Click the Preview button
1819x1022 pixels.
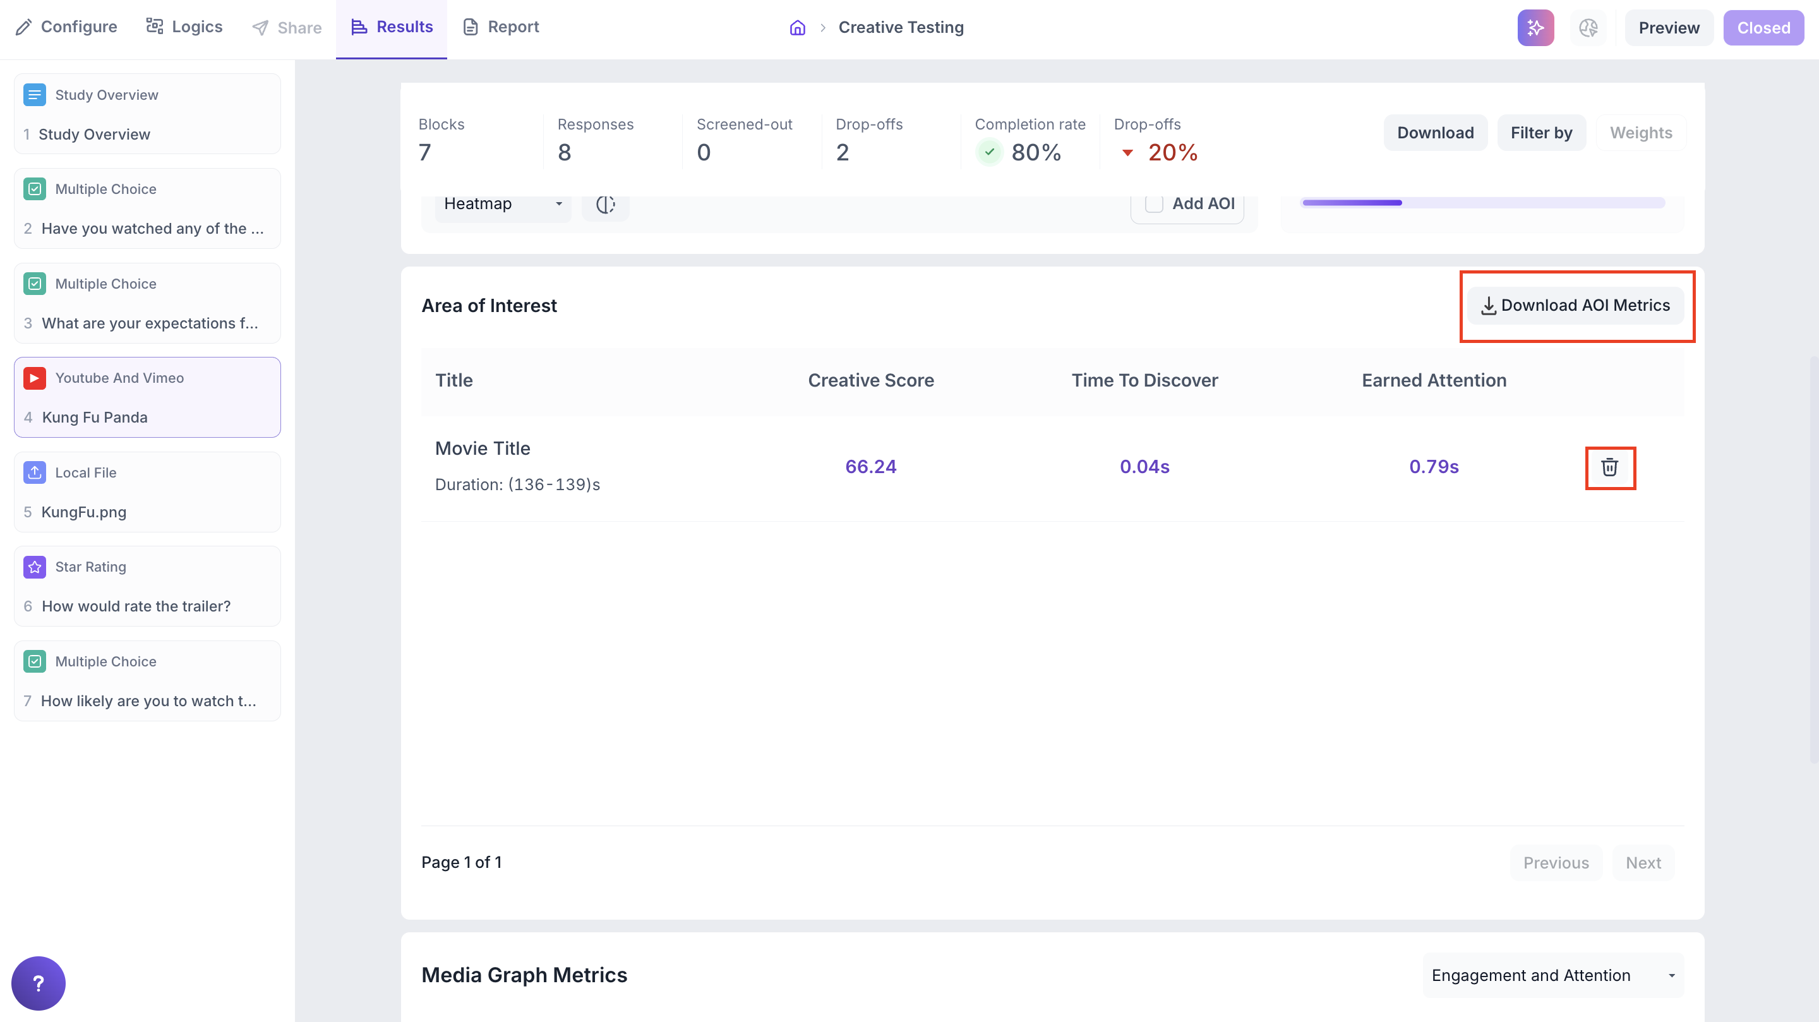point(1669,28)
